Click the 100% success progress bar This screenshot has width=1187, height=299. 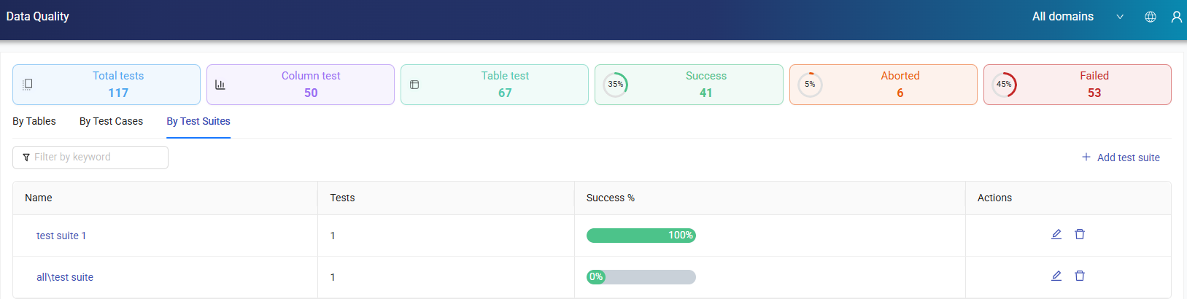click(x=641, y=236)
